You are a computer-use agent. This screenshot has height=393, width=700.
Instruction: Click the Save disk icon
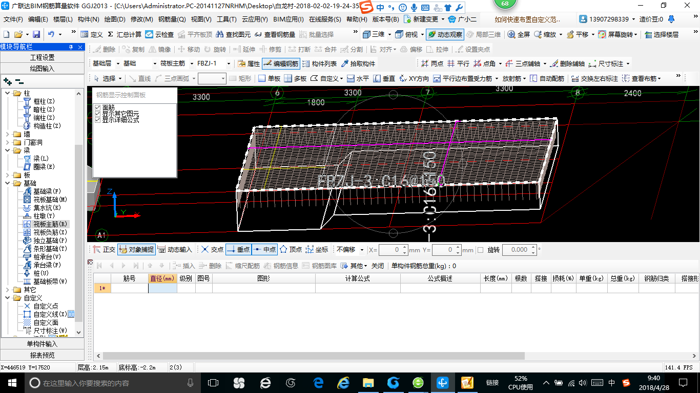tap(36, 34)
